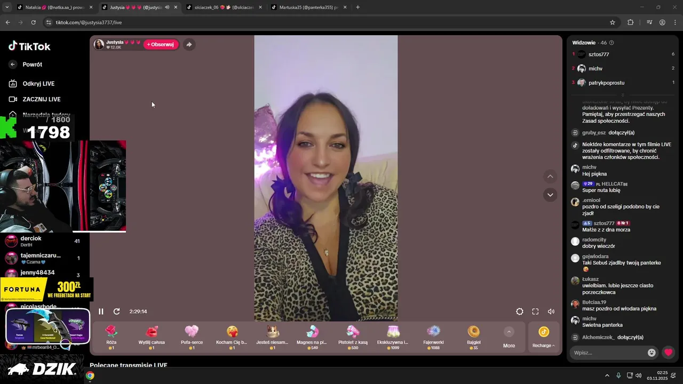
Task: Open media controls icon in Chrome toolbar
Action: coord(649,22)
